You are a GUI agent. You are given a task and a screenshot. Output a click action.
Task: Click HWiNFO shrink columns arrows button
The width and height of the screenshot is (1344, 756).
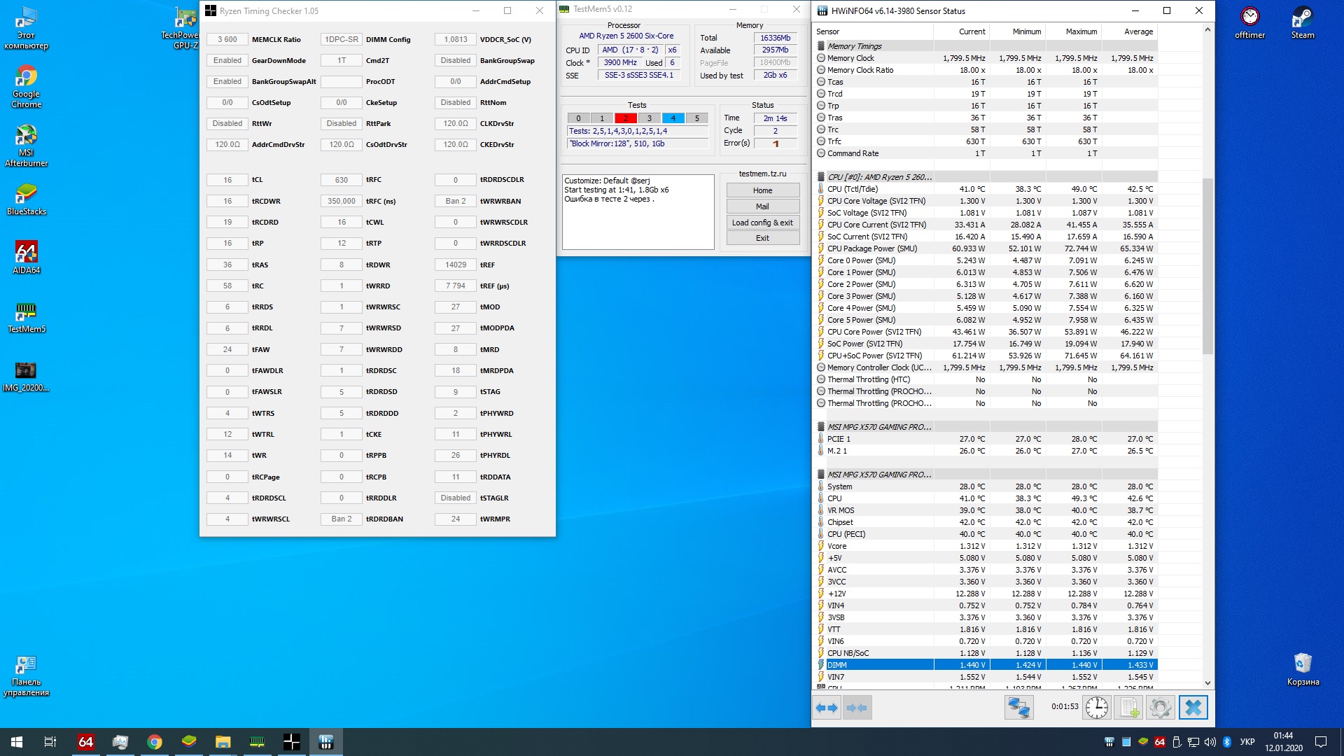(x=857, y=708)
